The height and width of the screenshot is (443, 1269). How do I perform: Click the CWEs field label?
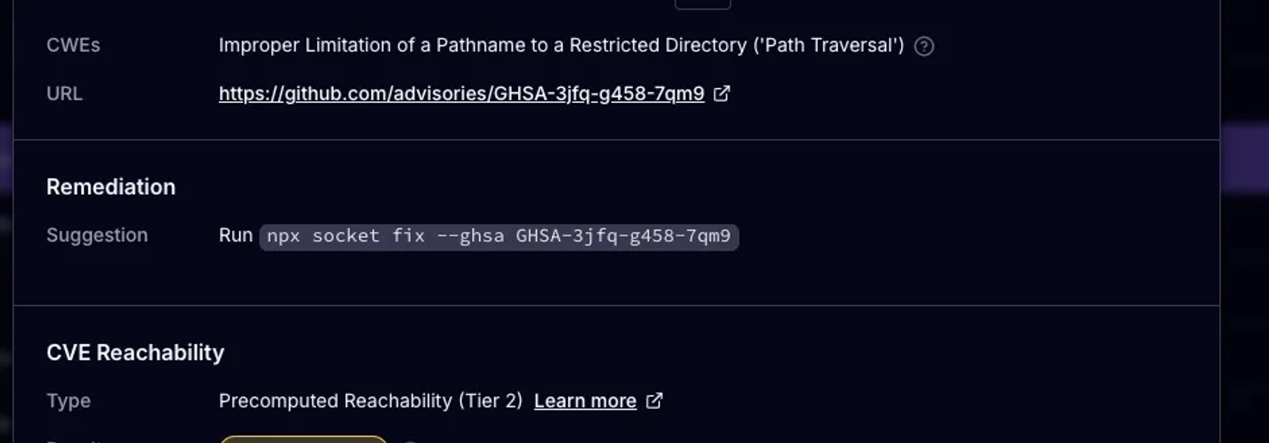click(74, 45)
